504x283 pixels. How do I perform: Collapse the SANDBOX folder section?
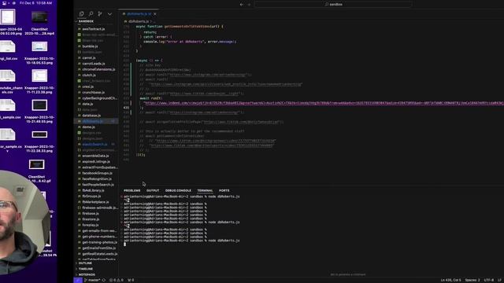(x=86, y=21)
